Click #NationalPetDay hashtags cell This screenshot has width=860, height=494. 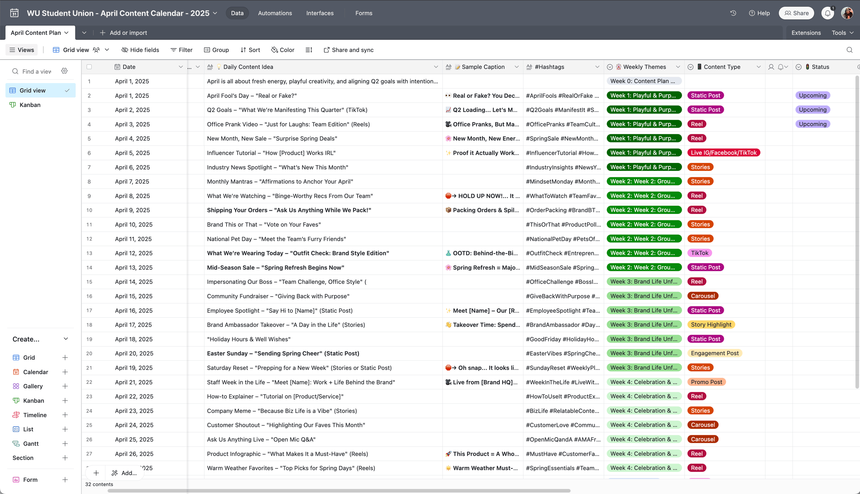coord(563,239)
